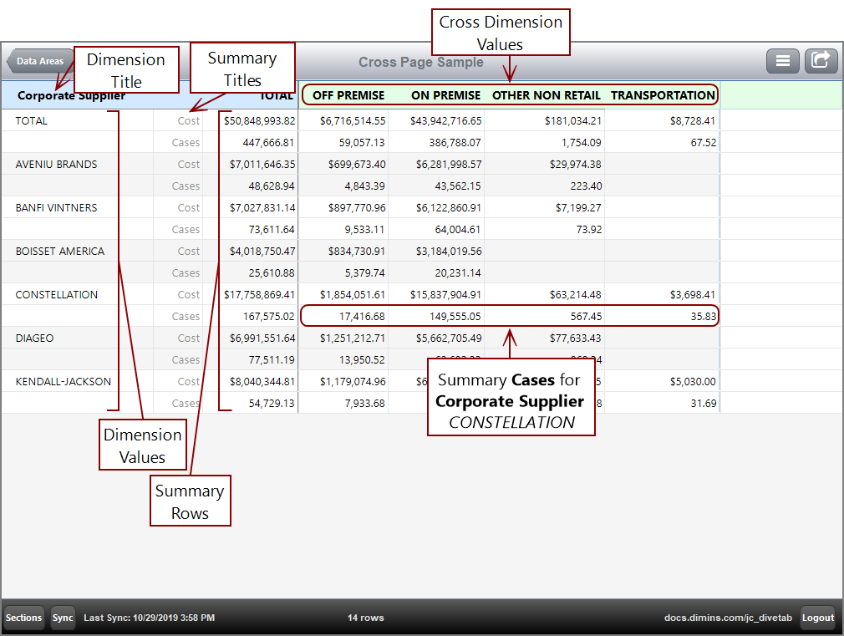Click the share/export icon
Viewport: 844px width, 636px height.
[x=821, y=61]
